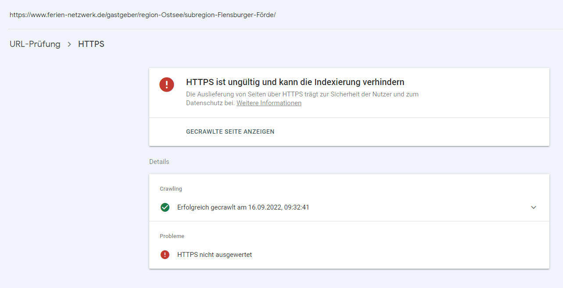Click the green checkmark next to Erfolgreich gecrawlt

pos(165,207)
